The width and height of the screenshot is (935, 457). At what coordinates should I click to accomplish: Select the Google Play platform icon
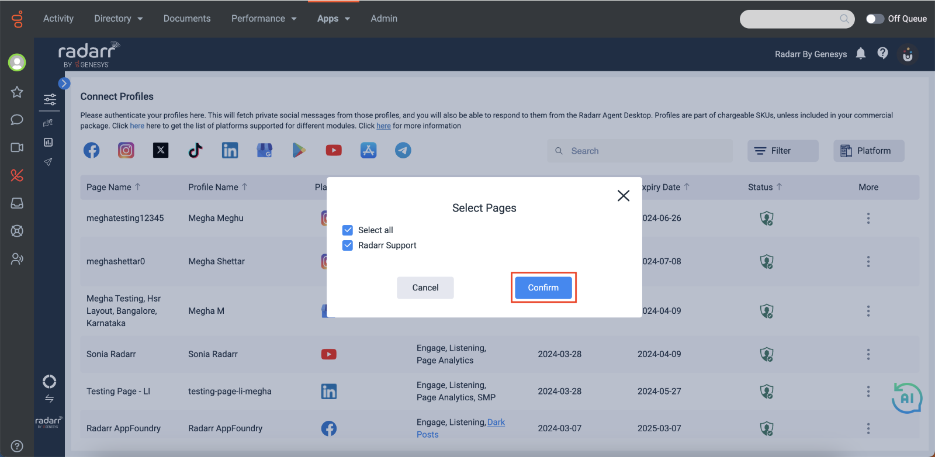[299, 151]
